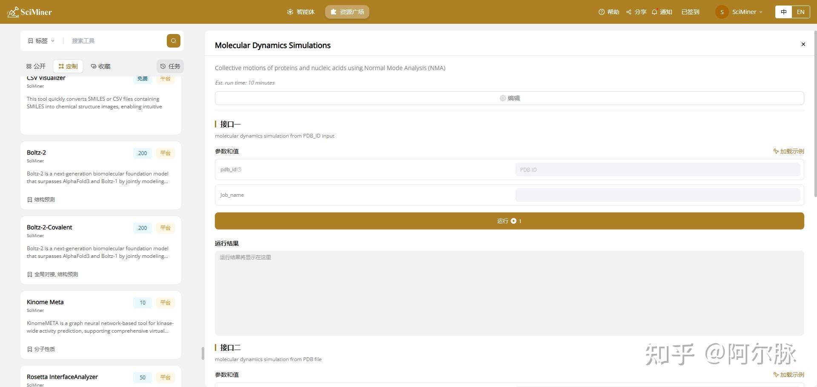This screenshot has height=387, width=817.
Task: Switch to the 收藏 favorites tab
Action: [x=100, y=66]
